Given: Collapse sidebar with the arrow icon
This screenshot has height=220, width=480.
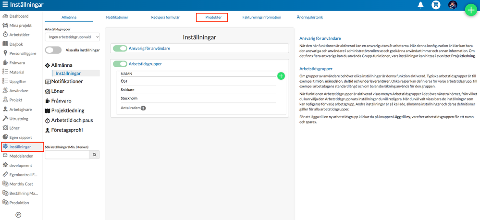Looking at the screenshot, I should point(18,215).
